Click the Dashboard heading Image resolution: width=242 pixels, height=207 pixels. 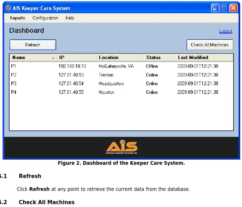(x=26, y=30)
